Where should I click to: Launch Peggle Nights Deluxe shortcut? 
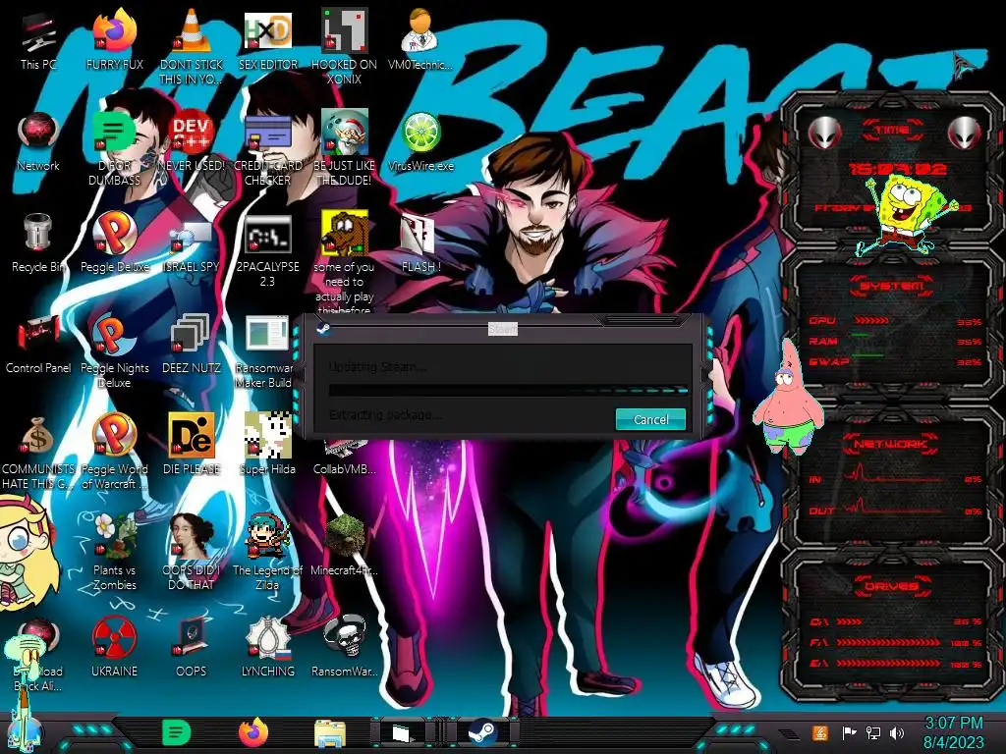coord(114,351)
